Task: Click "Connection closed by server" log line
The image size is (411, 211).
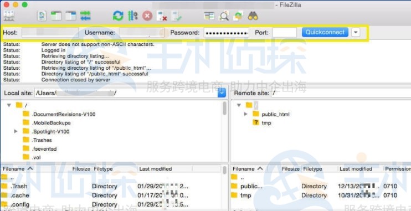Action: point(76,80)
